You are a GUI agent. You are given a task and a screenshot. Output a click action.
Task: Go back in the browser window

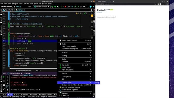coord(97,4)
